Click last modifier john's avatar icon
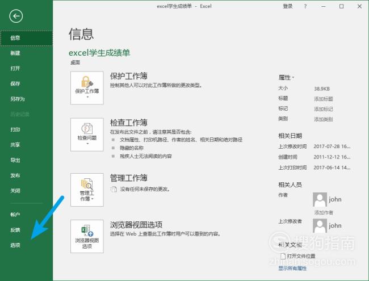The image size is (369, 281). click(x=320, y=226)
